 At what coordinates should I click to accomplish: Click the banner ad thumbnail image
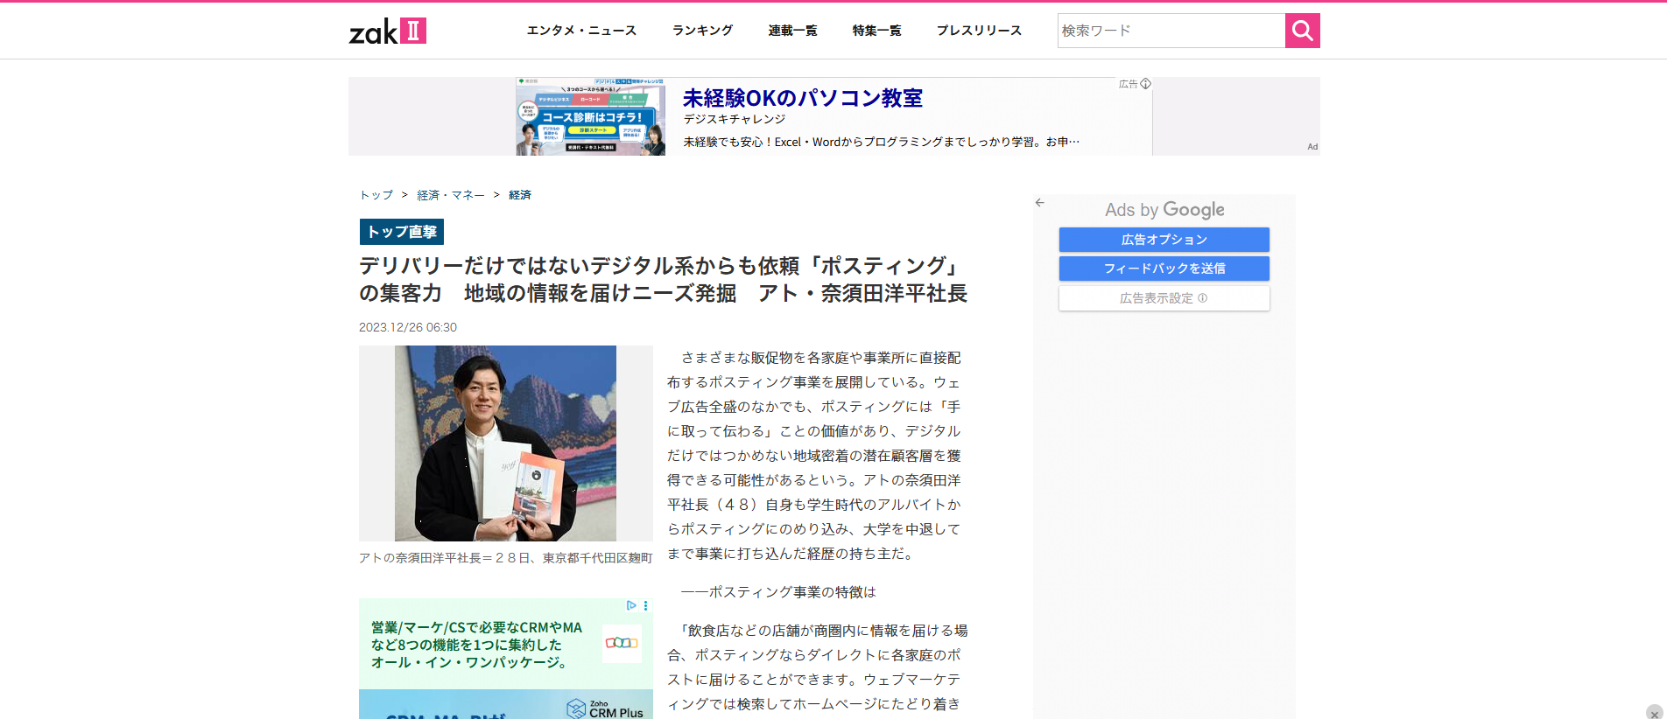click(x=590, y=116)
